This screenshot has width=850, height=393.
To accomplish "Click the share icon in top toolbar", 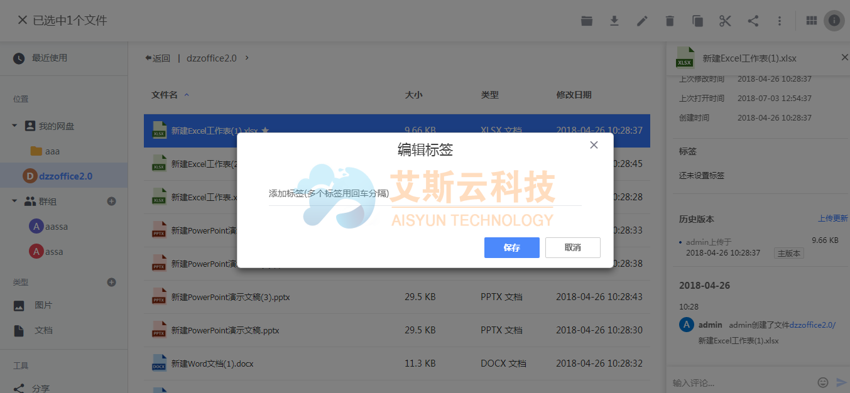I will pyautogui.click(x=753, y=21).
